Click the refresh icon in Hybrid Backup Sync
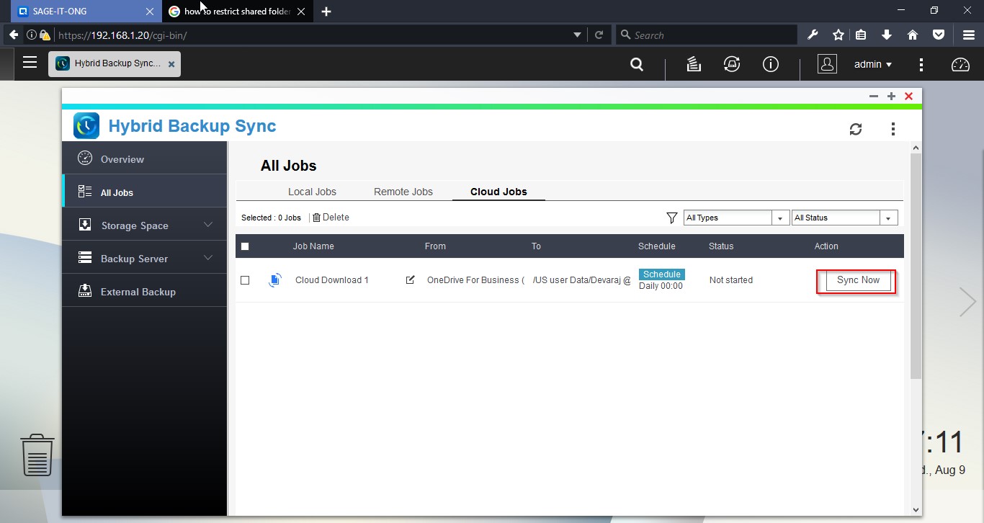Image resolution: width=984 pixels, height=523 pixels. point(855,129)
